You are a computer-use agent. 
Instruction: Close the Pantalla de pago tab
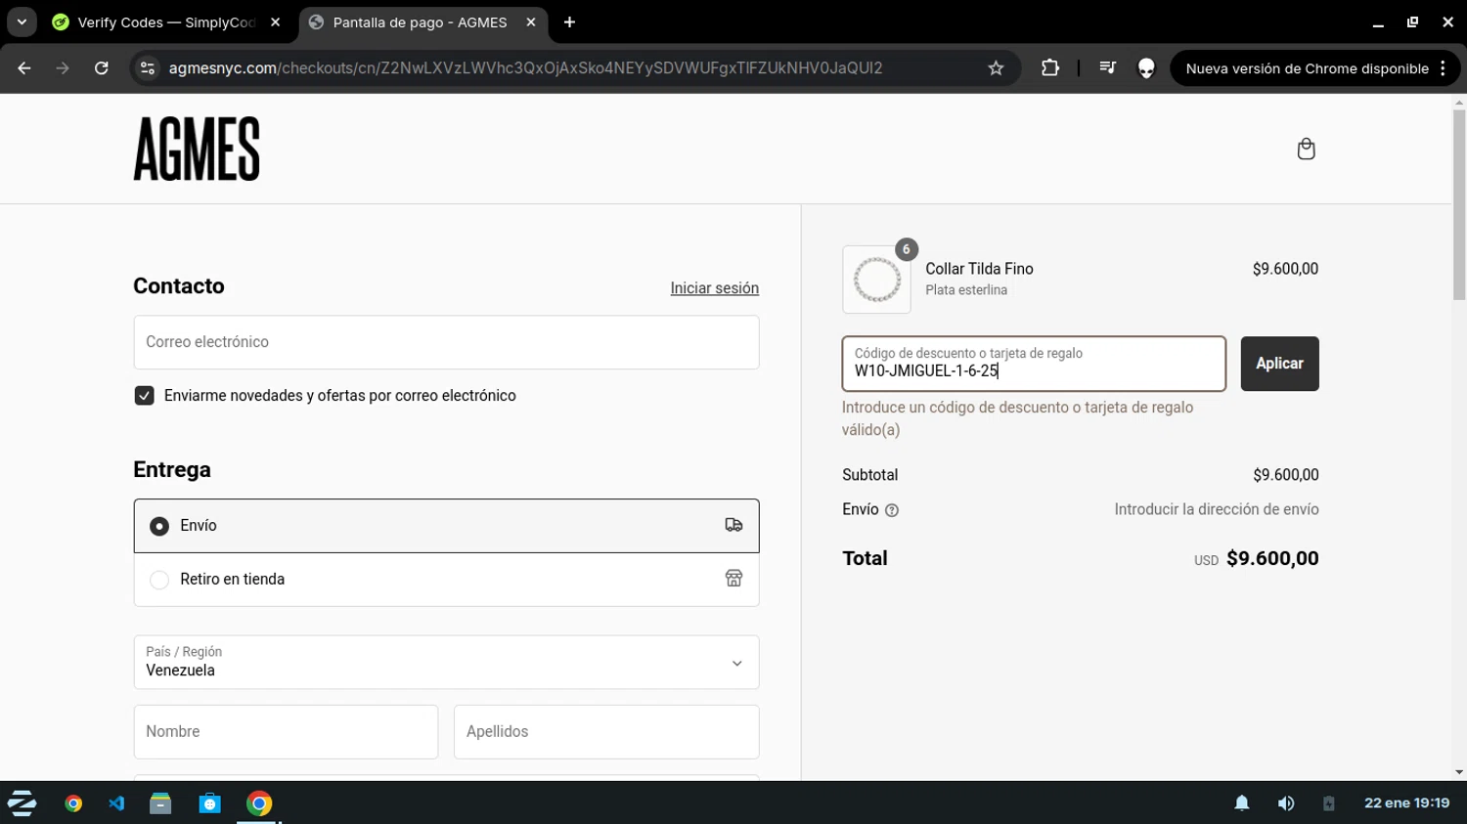[530, 22]
